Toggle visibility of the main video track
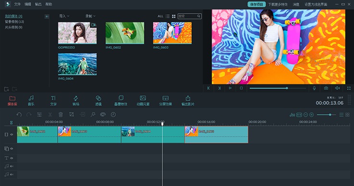The width and height of the screenshot is (354, 186). click(12, 134)
